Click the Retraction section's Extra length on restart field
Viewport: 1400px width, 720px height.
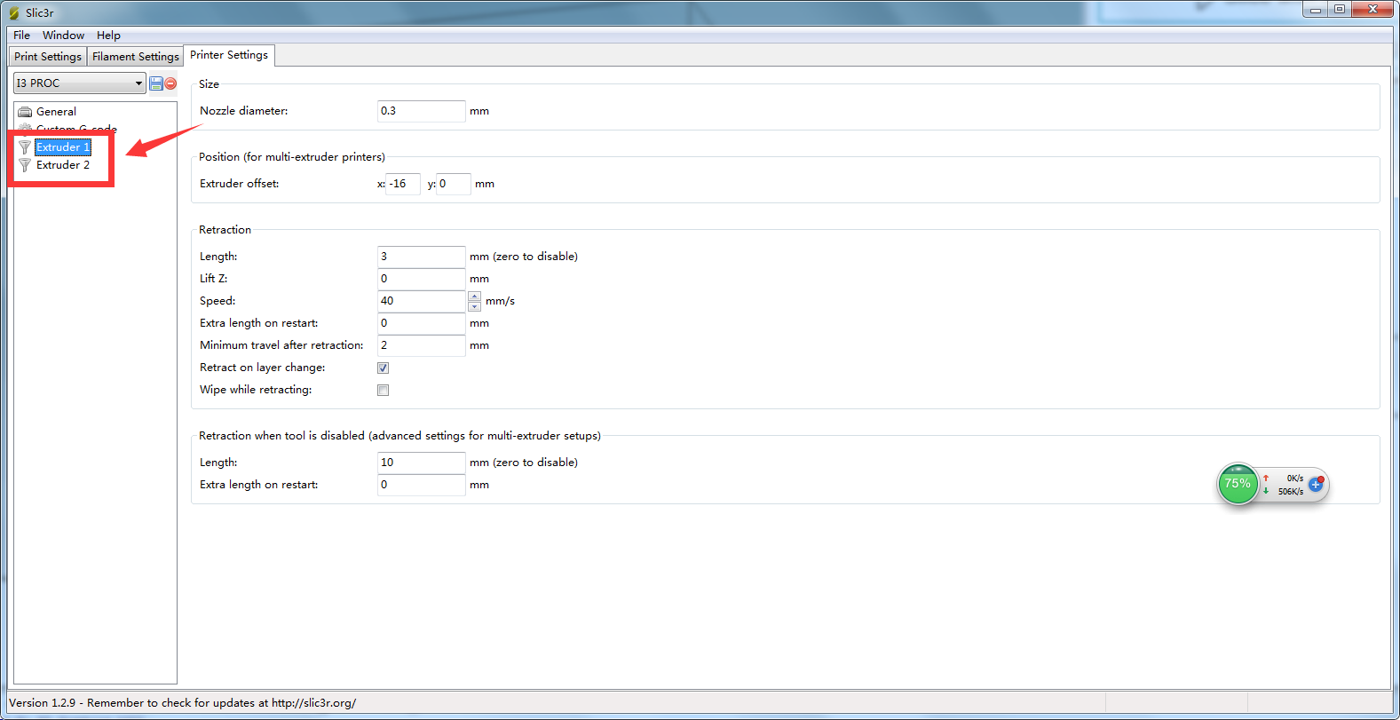tap(421, 323)
